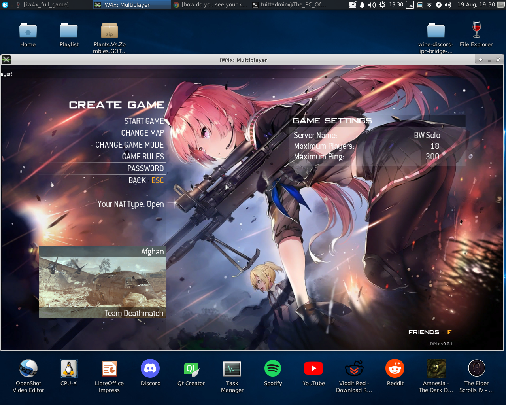
Task: Click the IW4x window menu icon on its title bar
Action: (6, 60)
